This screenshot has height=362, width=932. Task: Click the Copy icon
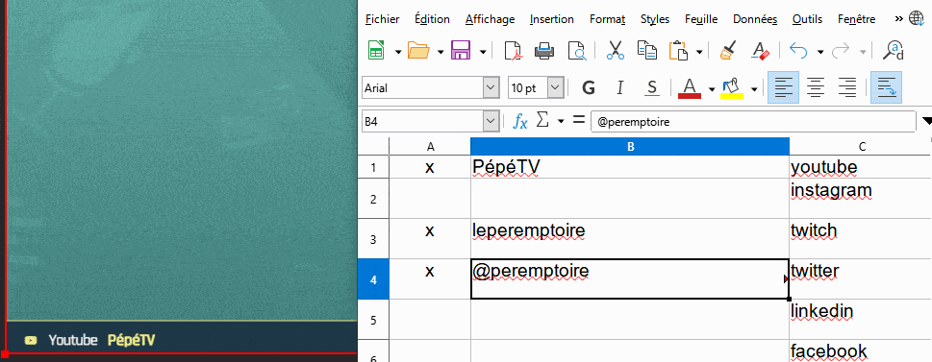click(x=646, y=51)
